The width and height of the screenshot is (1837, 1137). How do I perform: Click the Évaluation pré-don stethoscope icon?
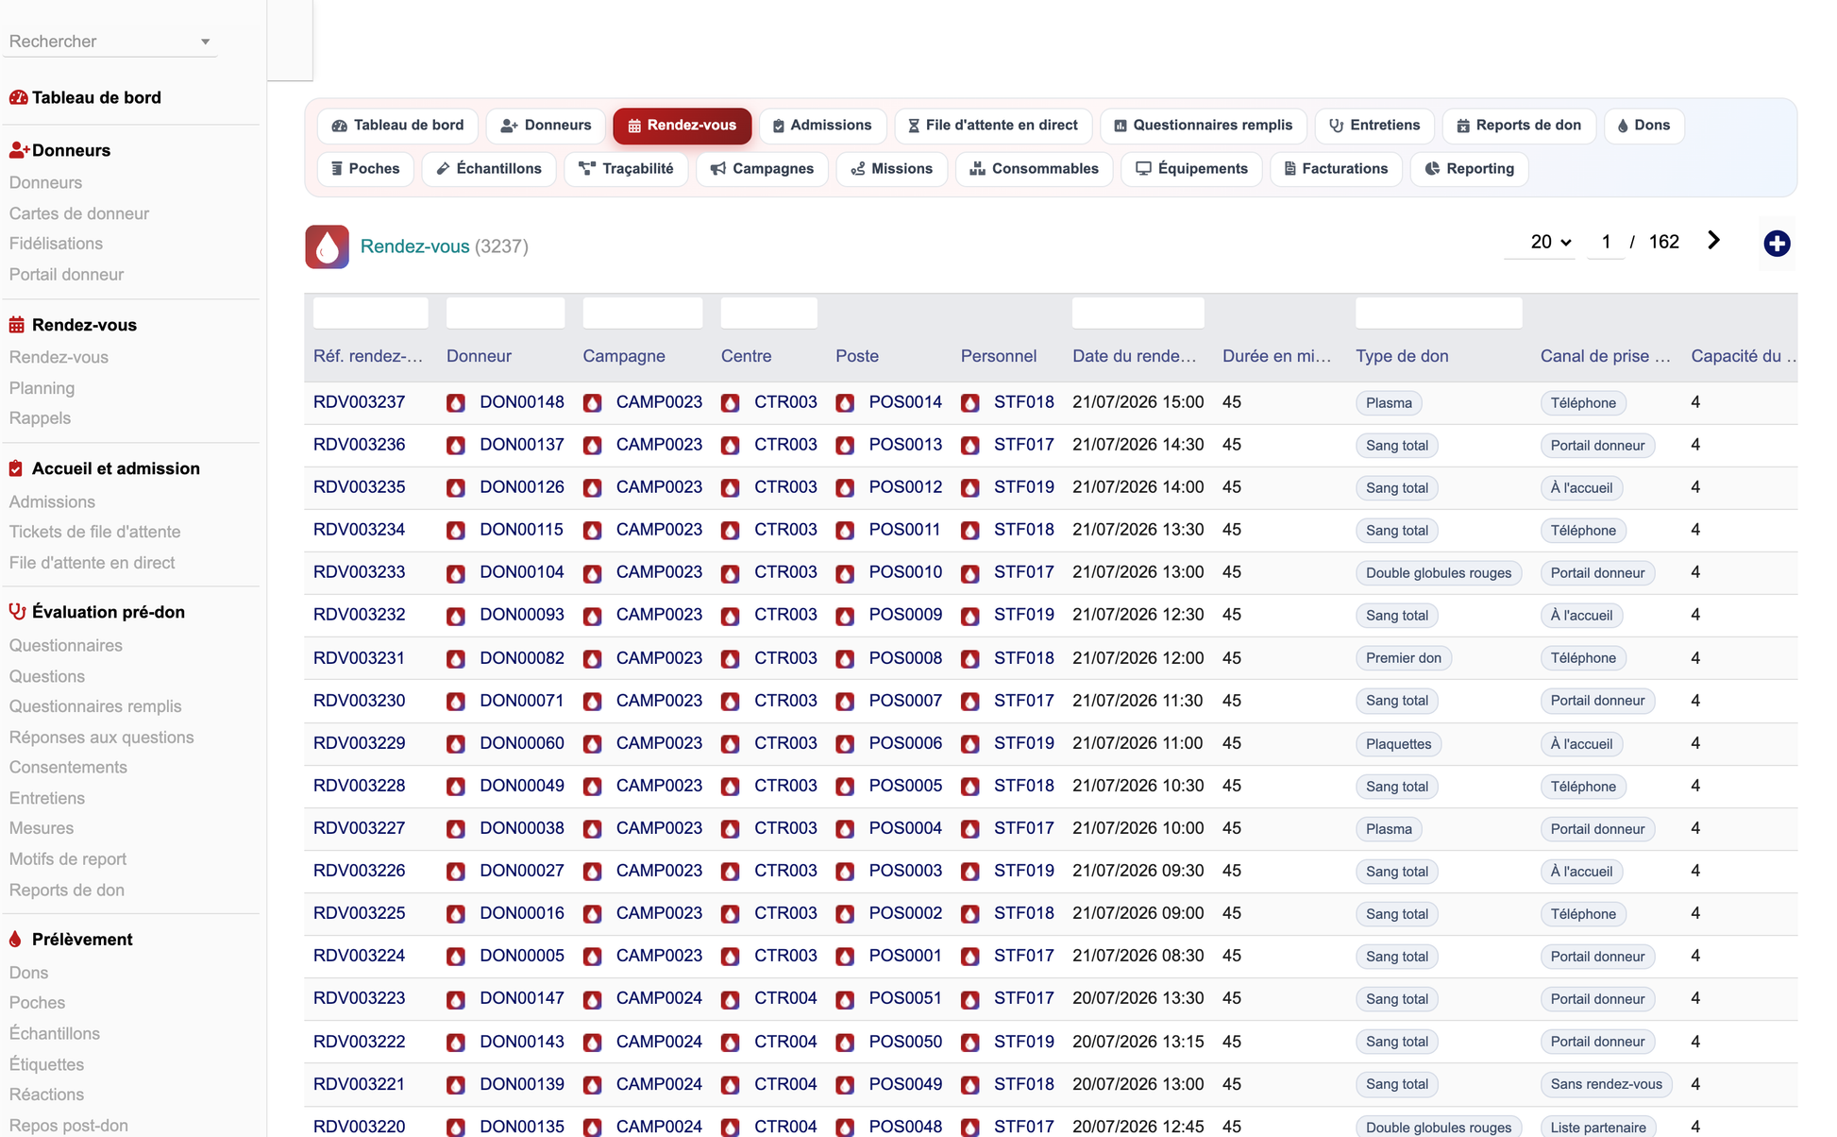[17, 612]
